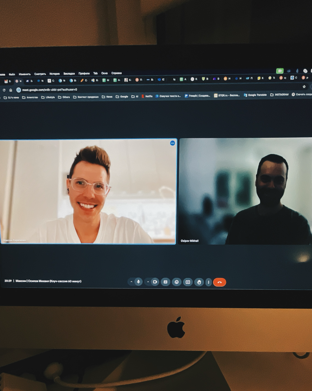Click the browser reload icon

pos(4,90)
